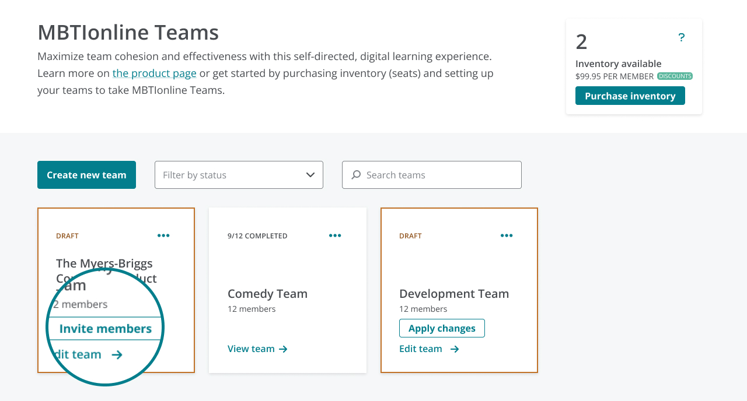Click arrow icon beside Comedy Team's View team

pos(284,349)
